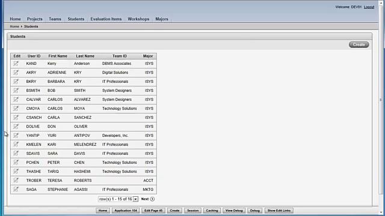The width and height of the screenshot is (385, 216).
Task: Open the Evaluation Items tab
Action: coord(106,19)
